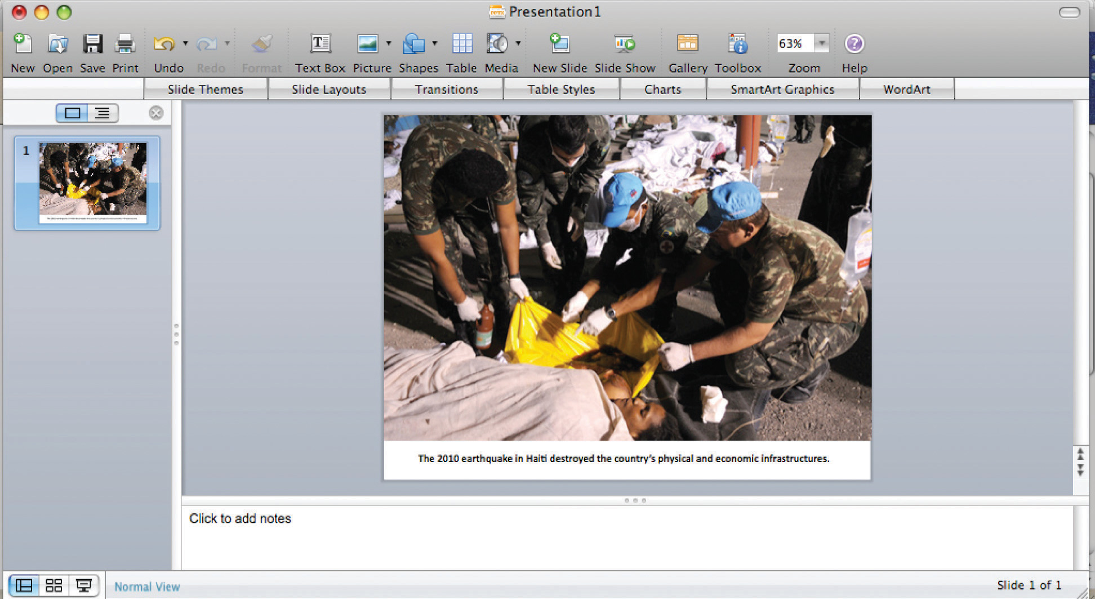Start the Slide Show
Screen dimensions: 1095x599
click(x=625, y=45)
